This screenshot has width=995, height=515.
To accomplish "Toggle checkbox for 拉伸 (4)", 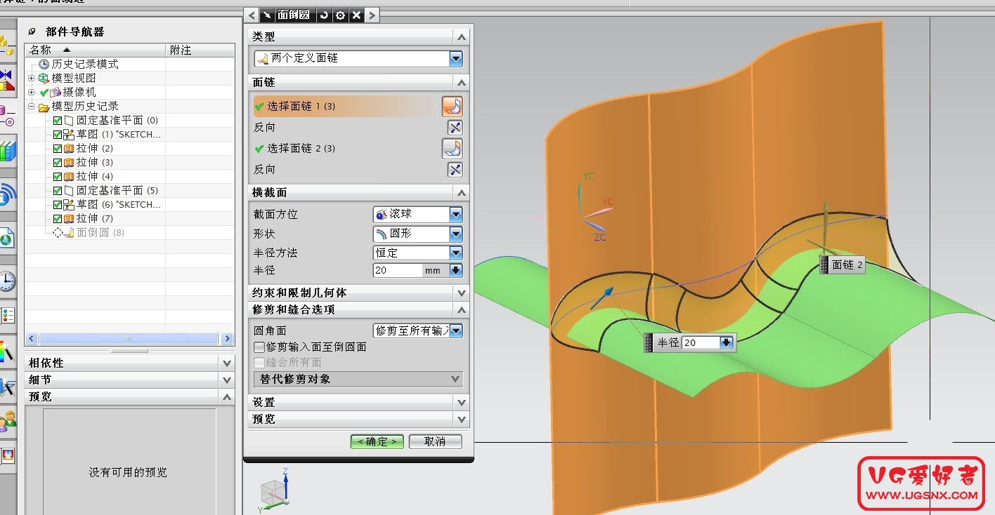I will (x=58, y=177).
